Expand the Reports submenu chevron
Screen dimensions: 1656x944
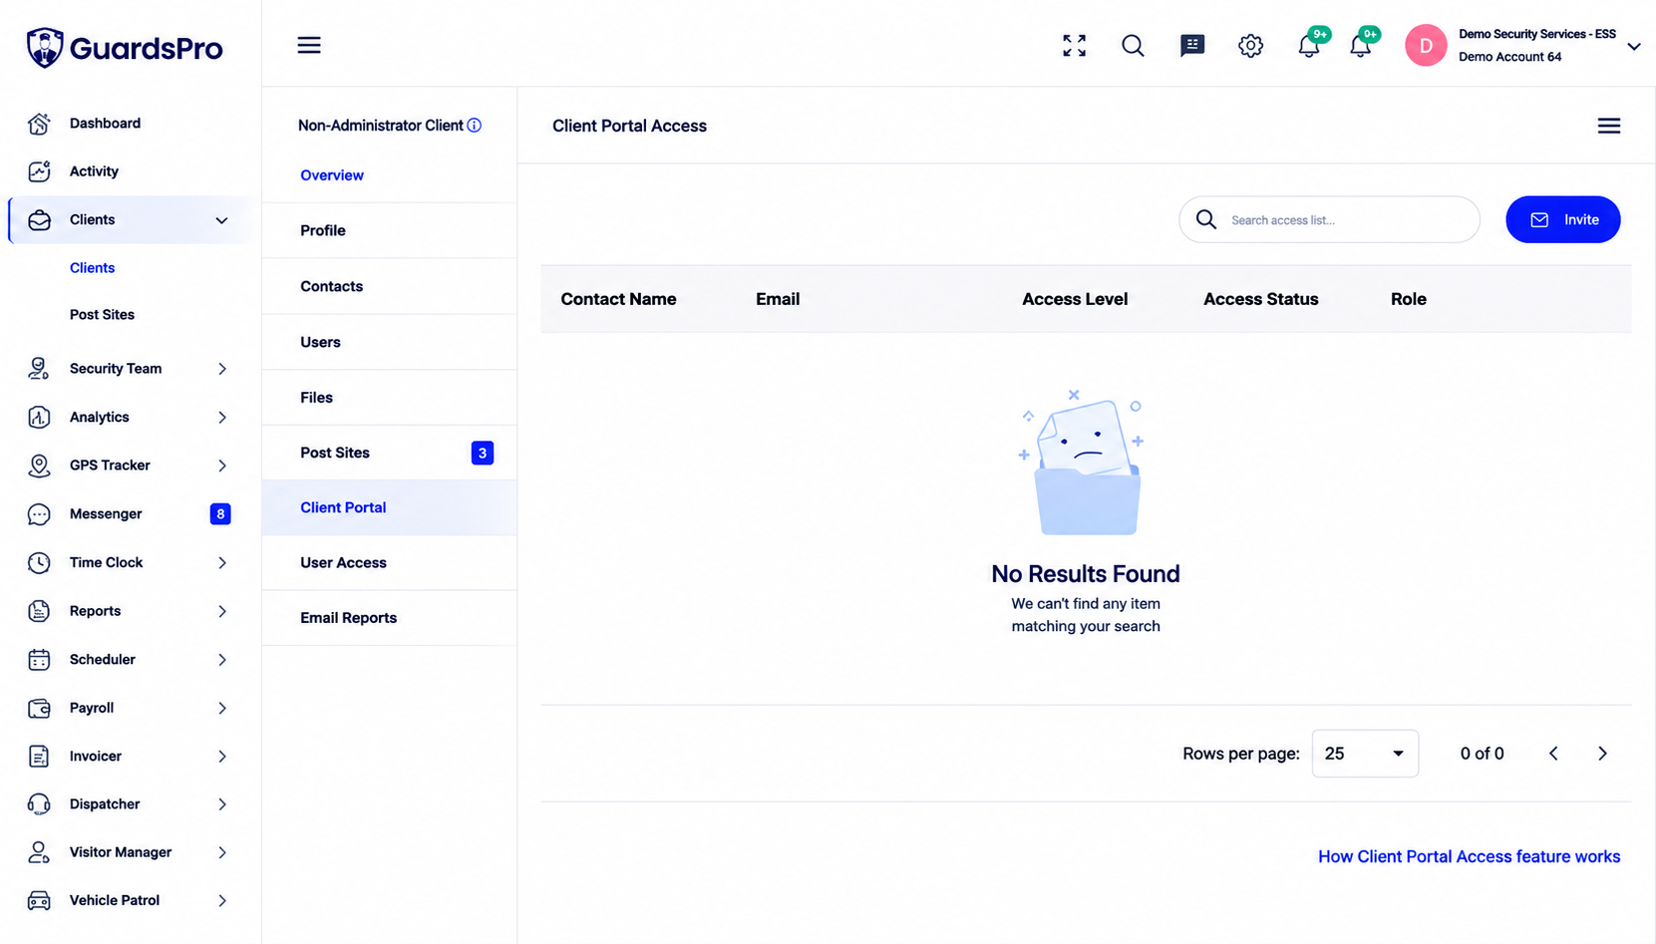coord(222,611)
